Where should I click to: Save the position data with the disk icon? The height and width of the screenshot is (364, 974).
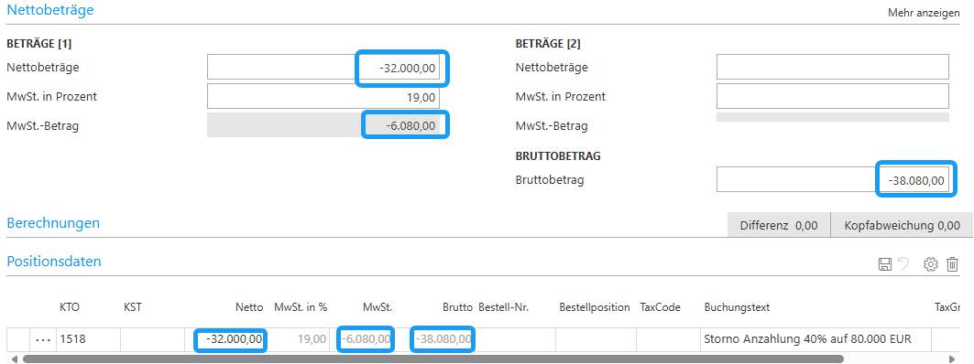click(x=884, y=265)
